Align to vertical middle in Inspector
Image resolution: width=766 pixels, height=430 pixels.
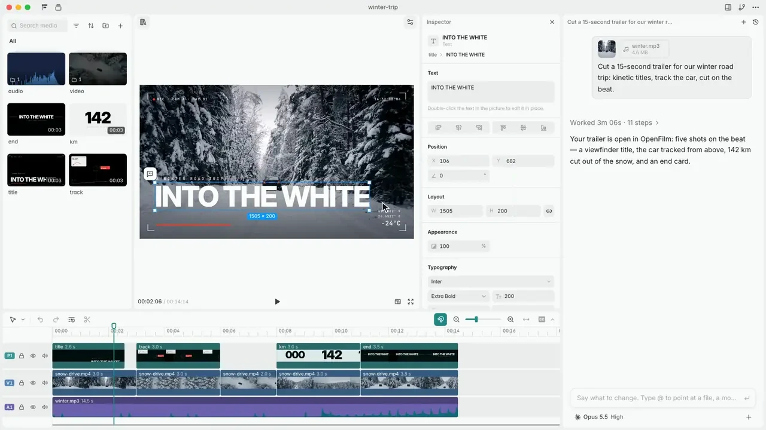tap(523, 128)
